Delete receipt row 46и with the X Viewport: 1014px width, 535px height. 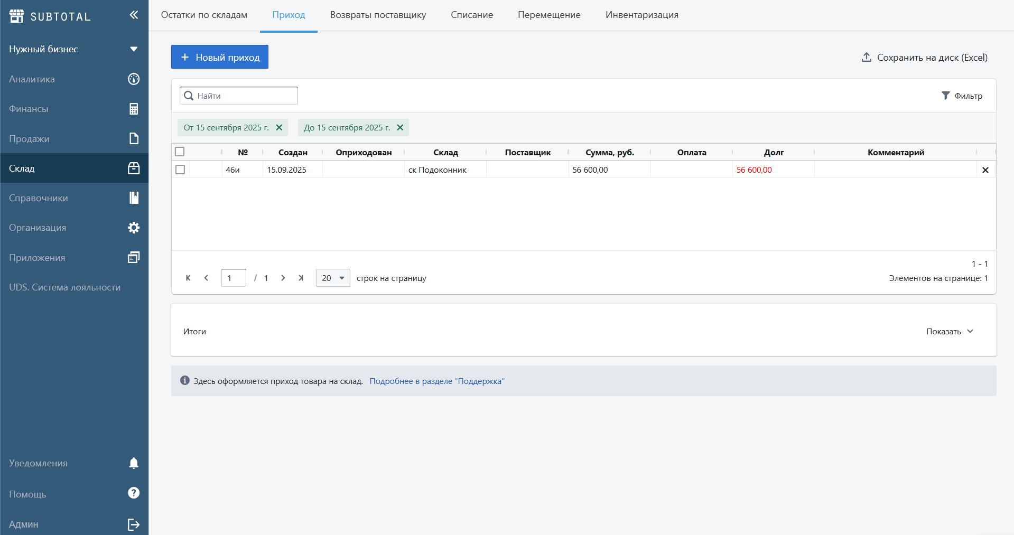[985, 170]
